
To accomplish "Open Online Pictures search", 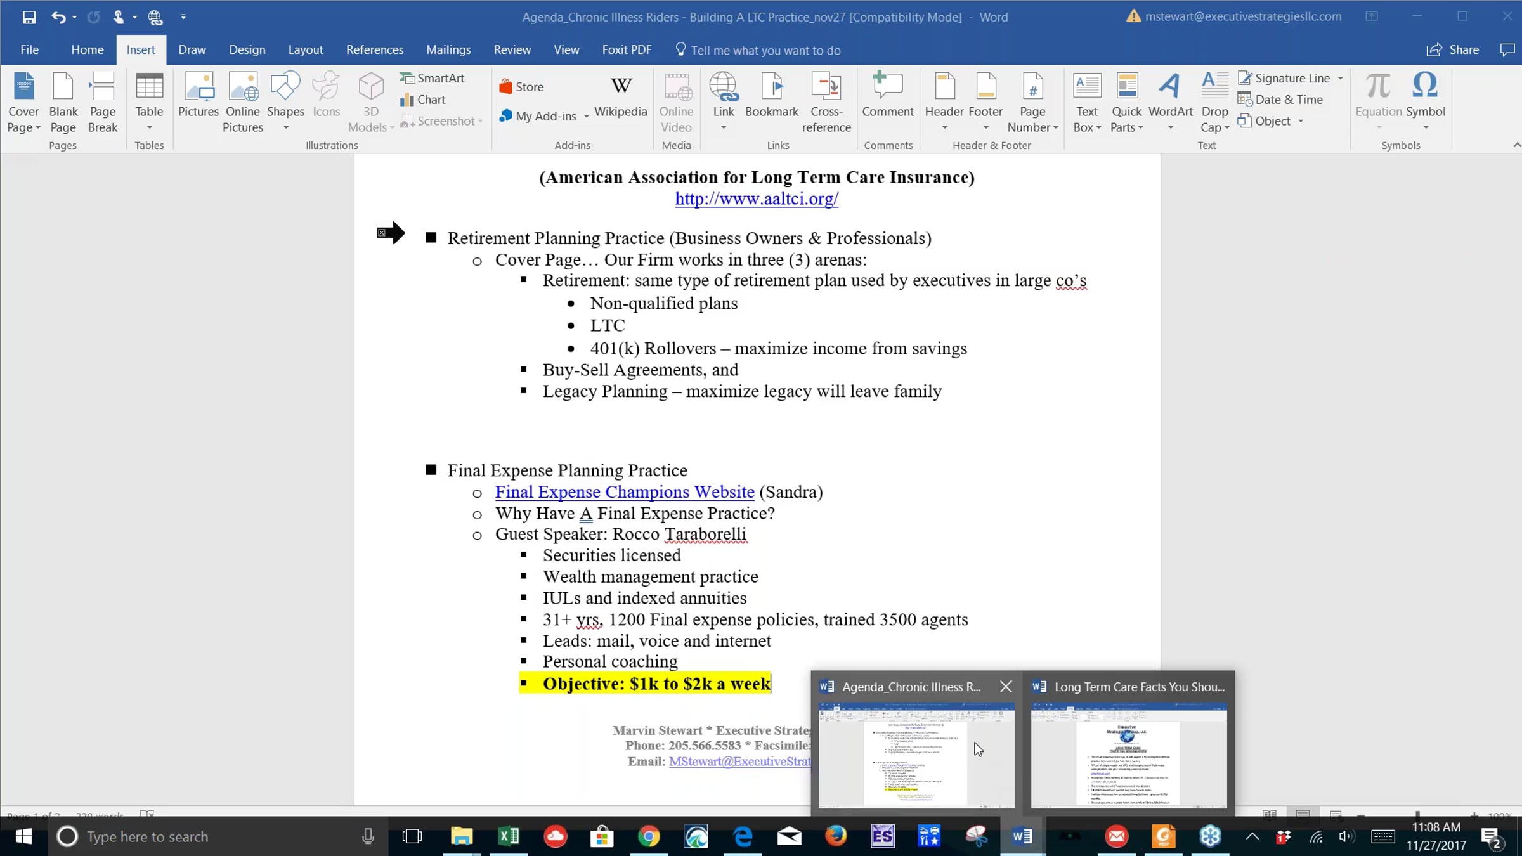I will pos(243,103).
